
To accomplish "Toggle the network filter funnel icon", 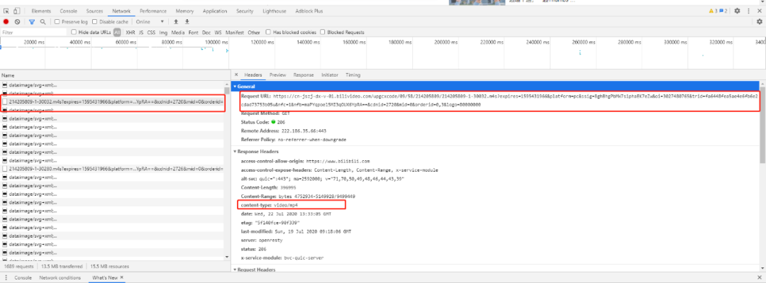I will coord(32,21).
